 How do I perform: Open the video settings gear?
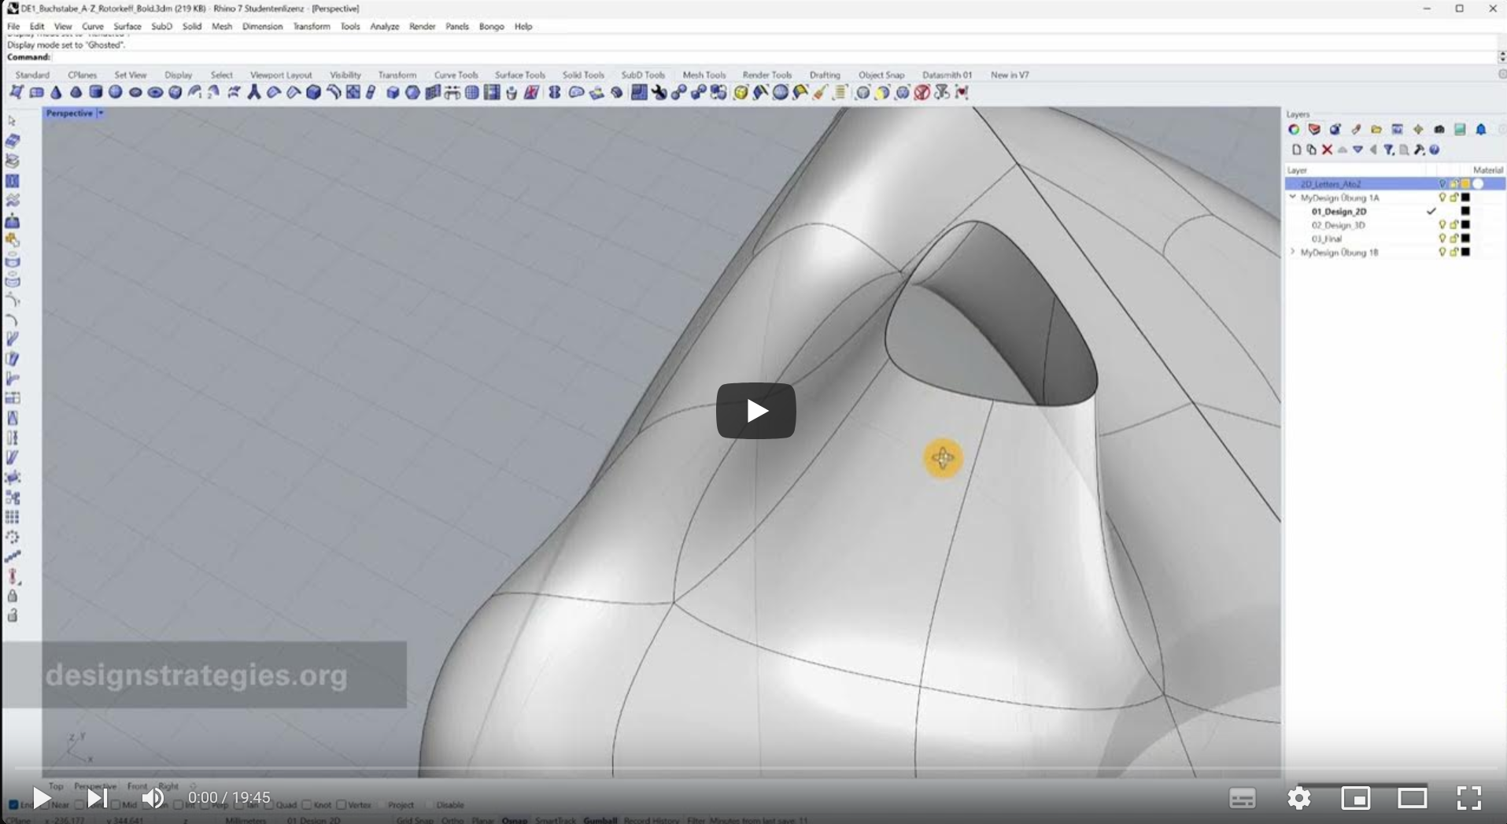click(1298, 798)
